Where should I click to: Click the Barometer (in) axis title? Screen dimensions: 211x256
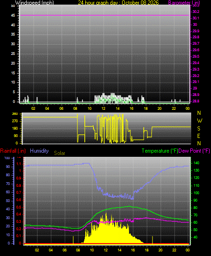(x=184, y=3)
